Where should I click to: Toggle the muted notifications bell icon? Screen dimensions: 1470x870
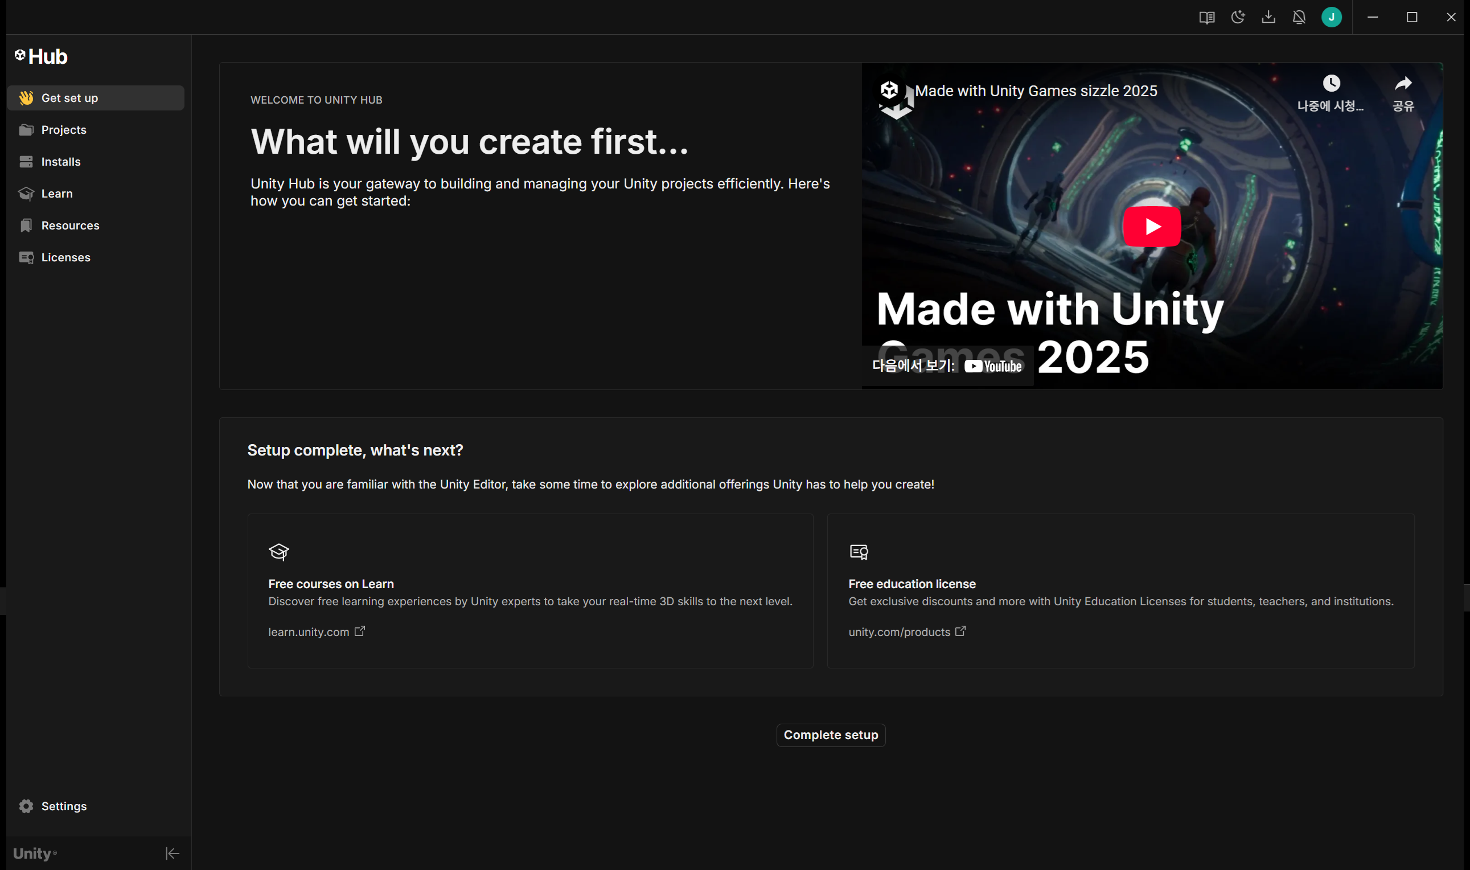1299,18
